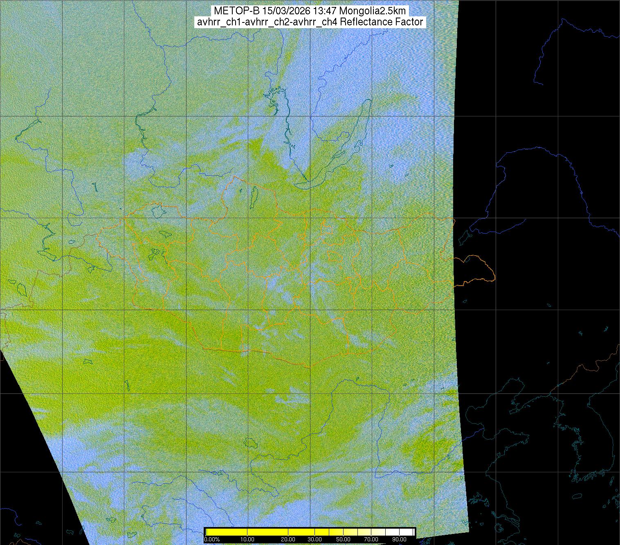Select the 20.00 mark on color scale
Image resolution: width=620 pixels, height=545 pixels.
click(288, 540)
